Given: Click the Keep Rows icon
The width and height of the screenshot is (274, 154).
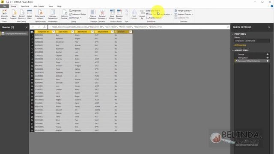Looking at the screenshot, I should click(112, 14).
